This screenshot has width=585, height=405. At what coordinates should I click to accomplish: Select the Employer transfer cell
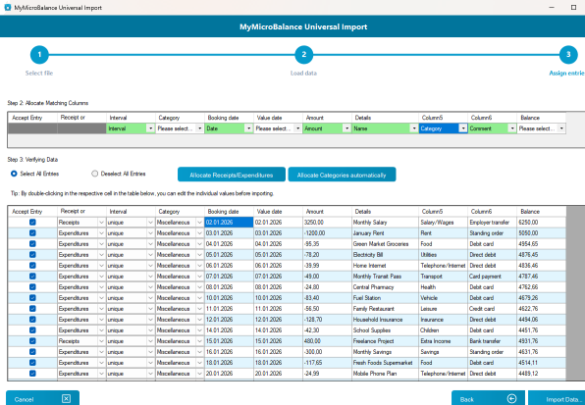click(493, 222)
